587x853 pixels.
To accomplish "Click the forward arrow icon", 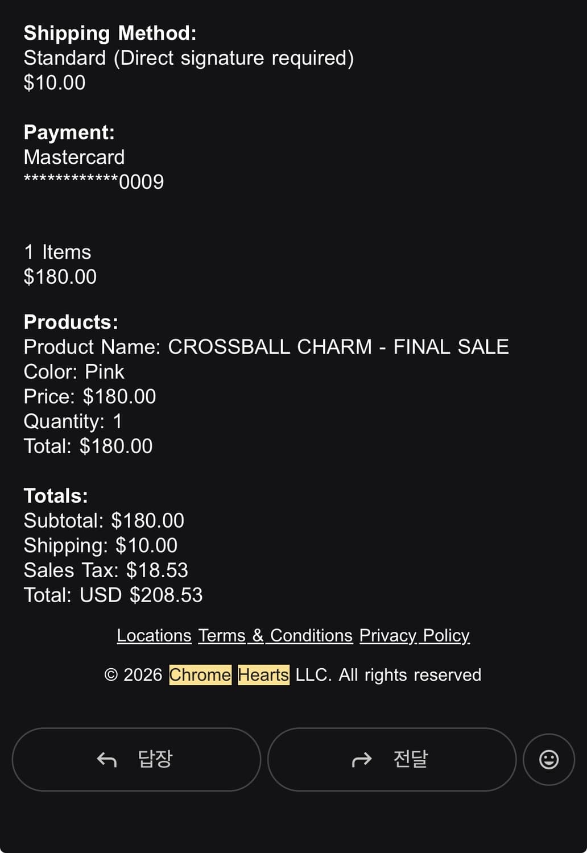I will [362, 759].
